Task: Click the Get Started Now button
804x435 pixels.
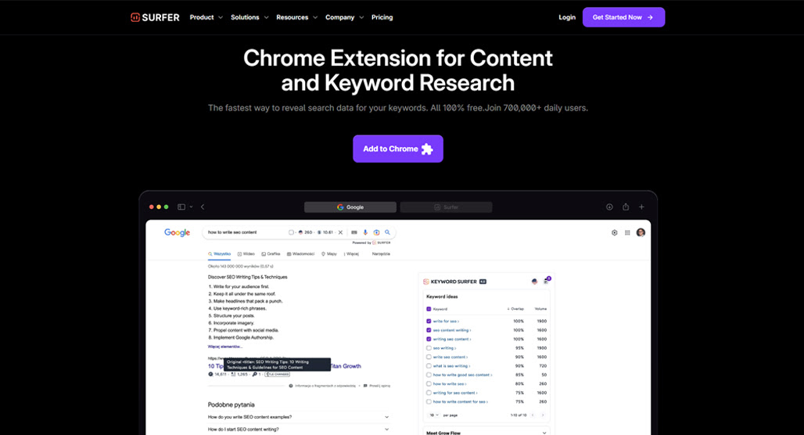Action: pos(623,17)
